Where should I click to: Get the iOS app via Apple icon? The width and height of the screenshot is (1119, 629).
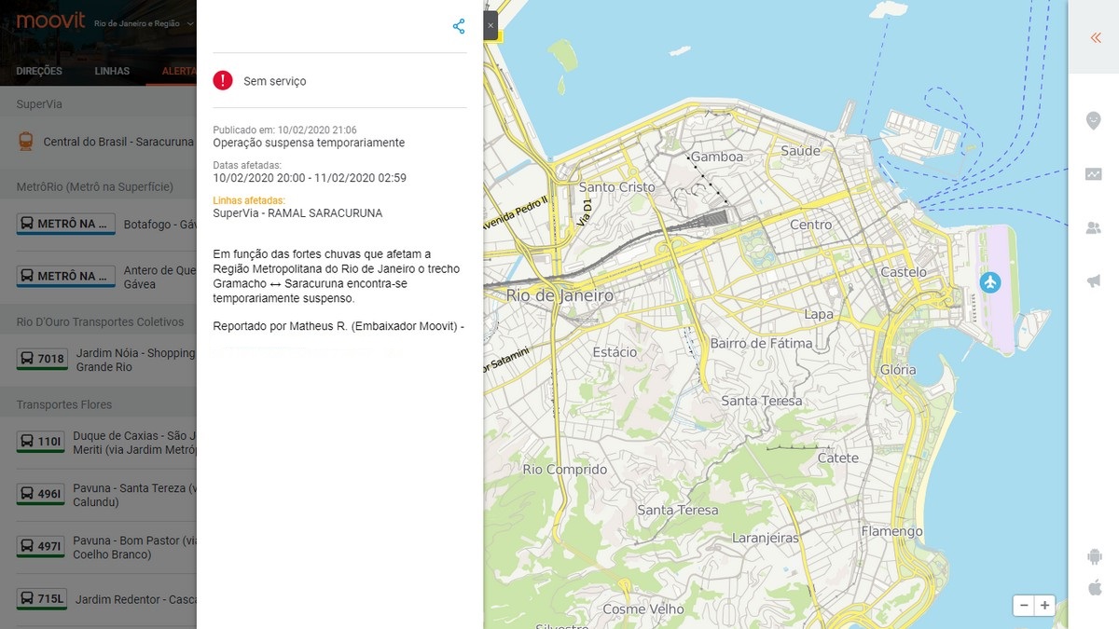pyautogui.click(x=1095, y=587)
